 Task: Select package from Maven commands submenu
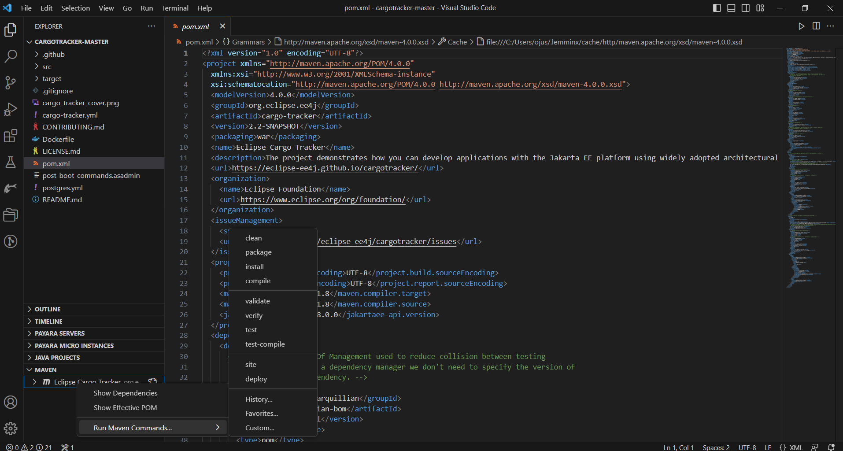[x=259, y=252]
